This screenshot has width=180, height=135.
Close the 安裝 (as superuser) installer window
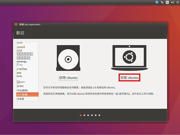[x=16, y=24]
